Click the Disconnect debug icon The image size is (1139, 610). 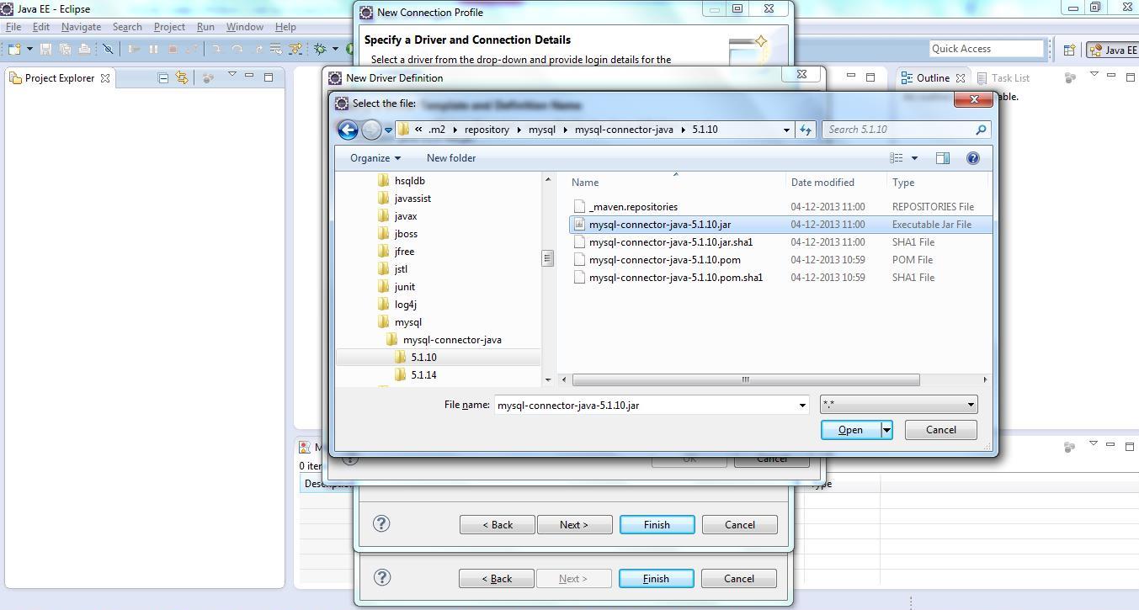192,49
